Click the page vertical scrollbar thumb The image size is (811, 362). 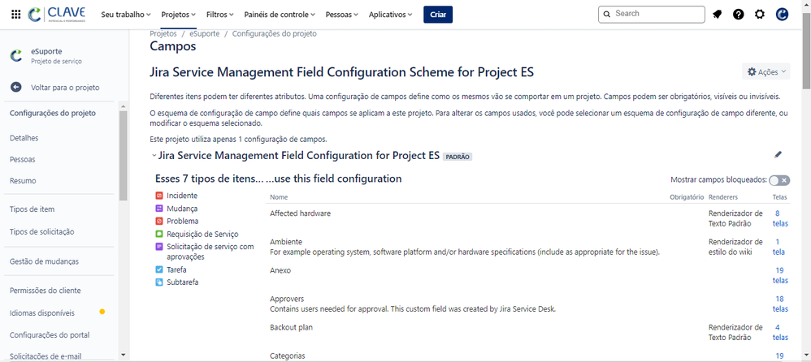pyautogui.click(x=806, y=50)
